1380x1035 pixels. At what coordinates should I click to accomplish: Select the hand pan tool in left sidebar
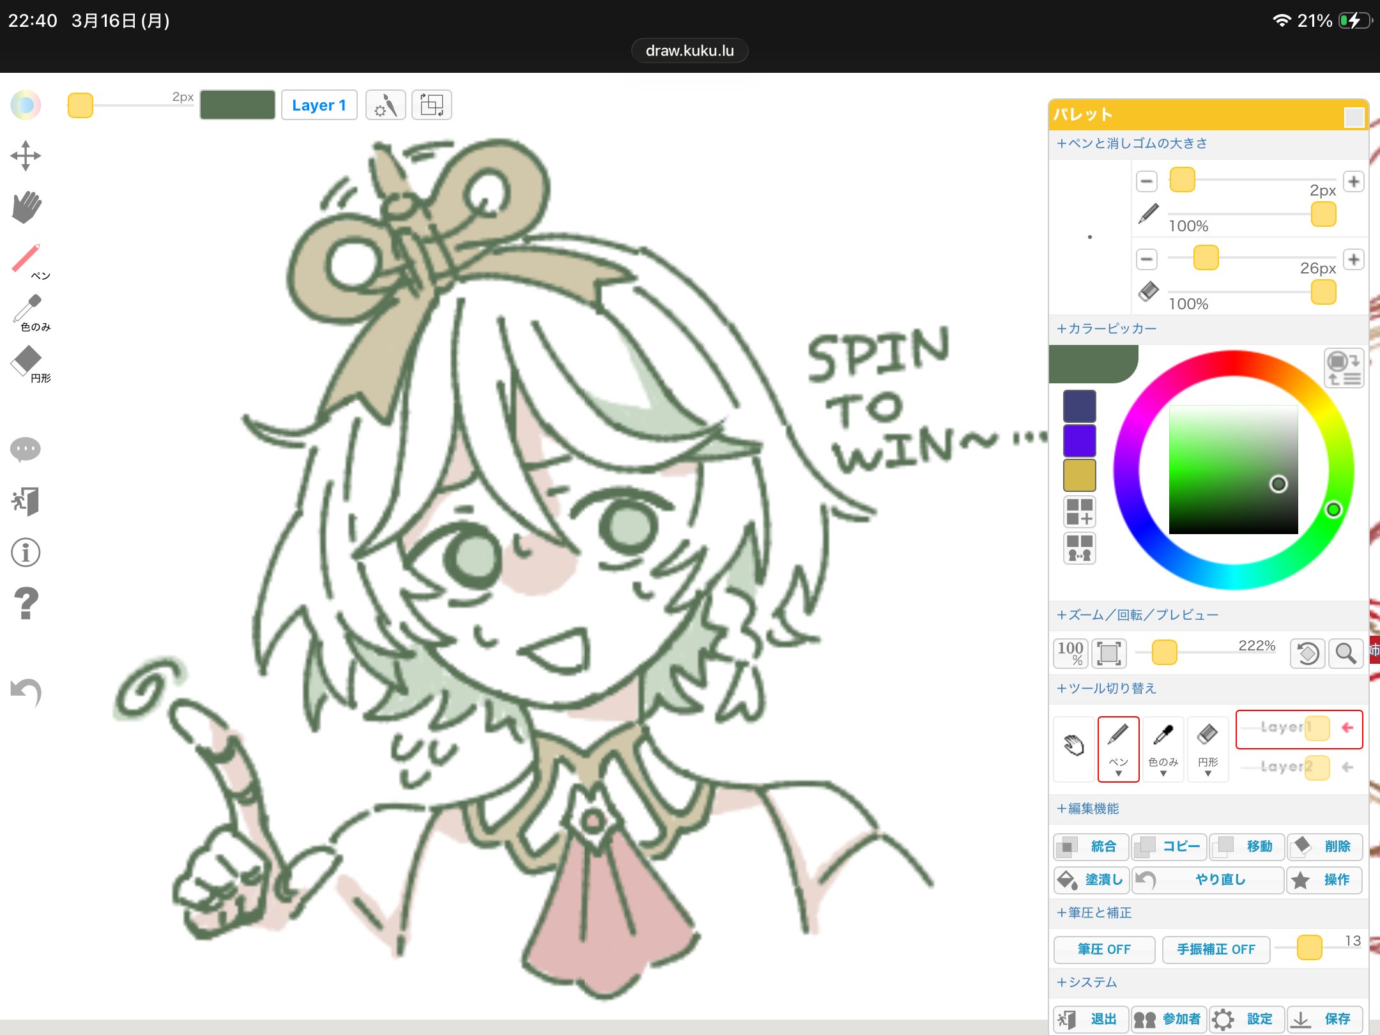(x=26, y=207)
